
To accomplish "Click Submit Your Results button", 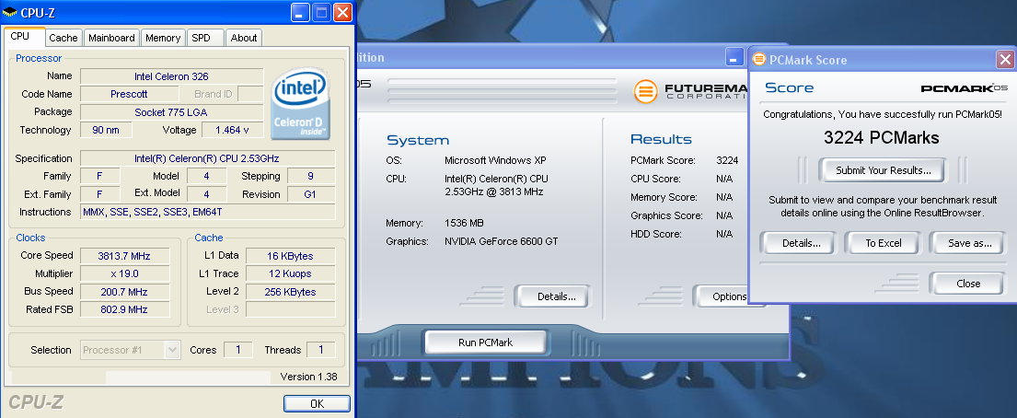I will (x=883, y=170).
